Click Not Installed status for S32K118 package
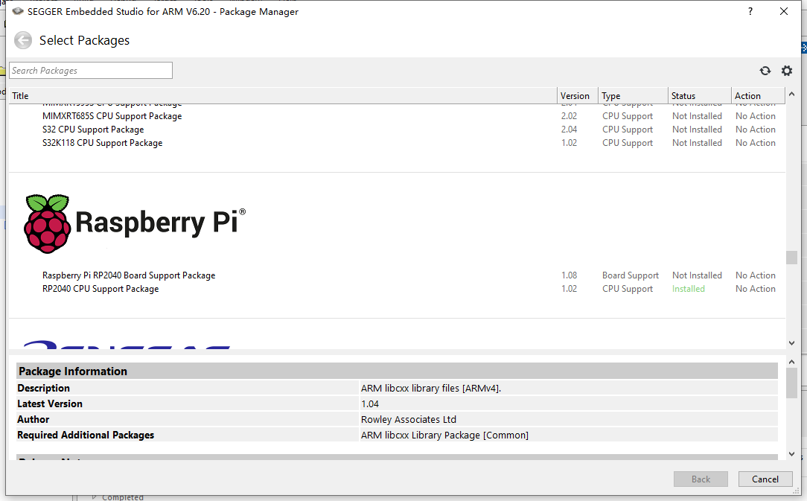The height and width of the screenshot is (501, 807). click(697, 143)
